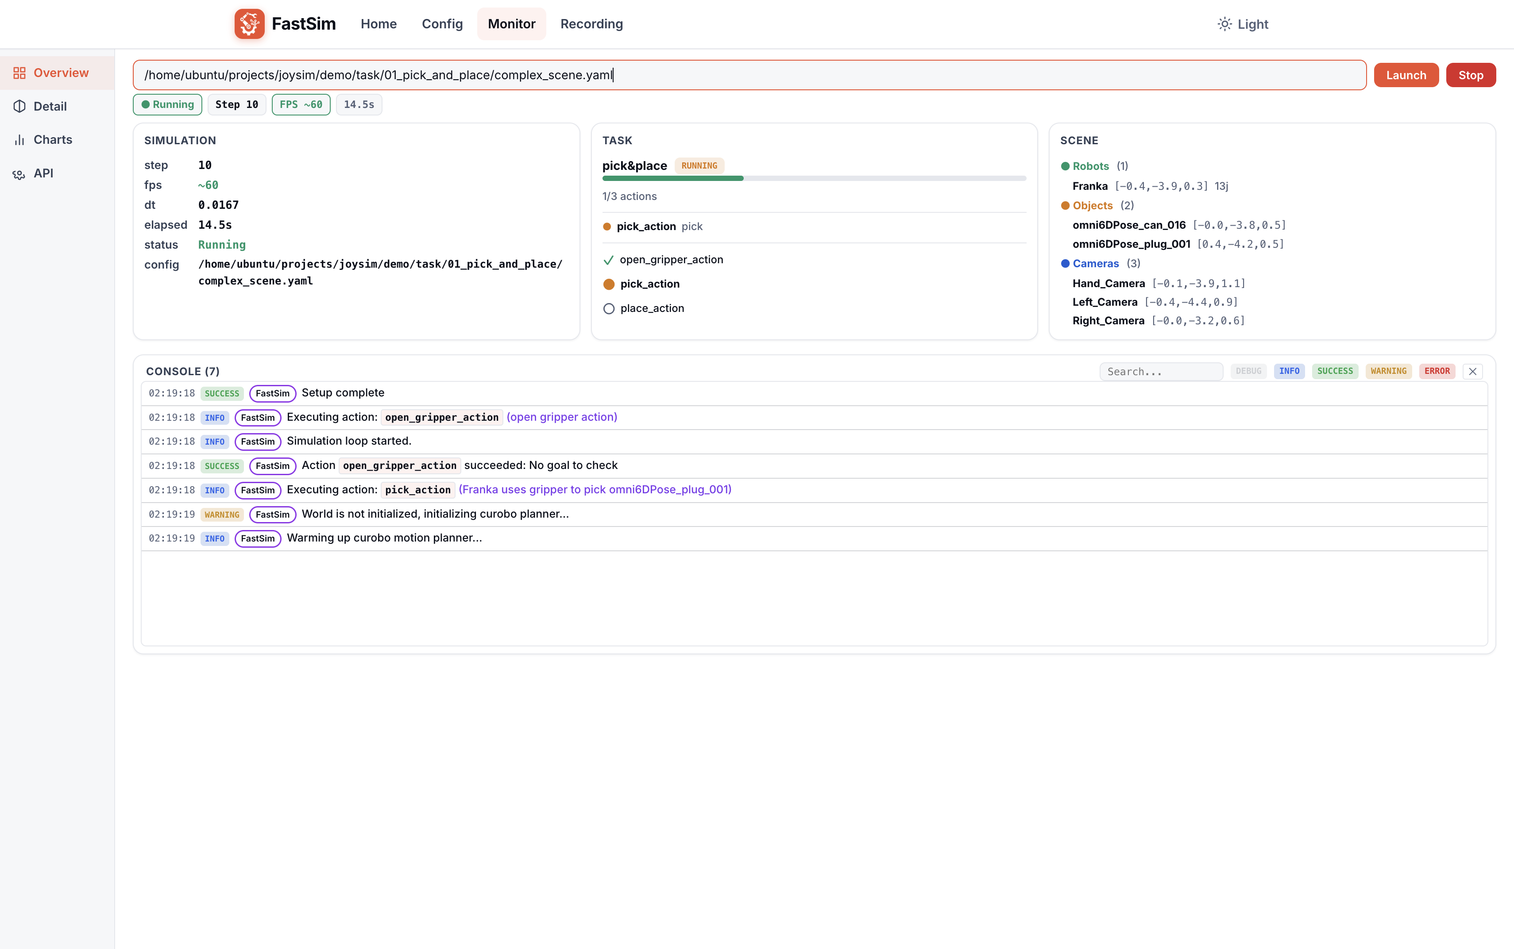The width and height of the screenshot is (1514, 949).
Task: Switch theme using the Light toggle
Action: coord(1244,24)
